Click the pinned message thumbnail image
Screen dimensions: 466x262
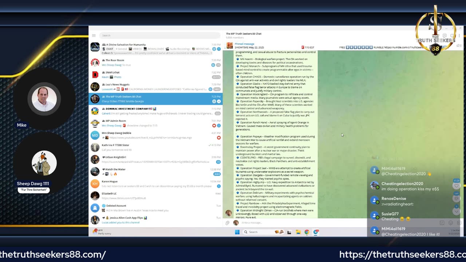(229, 45)
